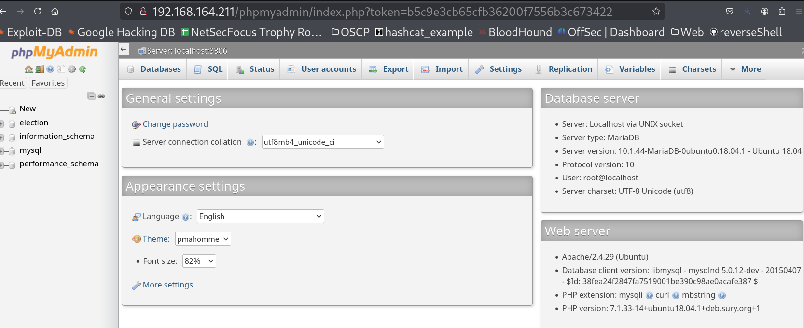Expand the election database tree node
The height and width of the screenshot is (328, 804).
tap(3, 123)
